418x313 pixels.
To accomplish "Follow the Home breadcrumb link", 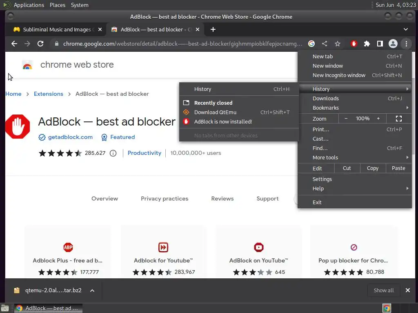I will point(13,94).
